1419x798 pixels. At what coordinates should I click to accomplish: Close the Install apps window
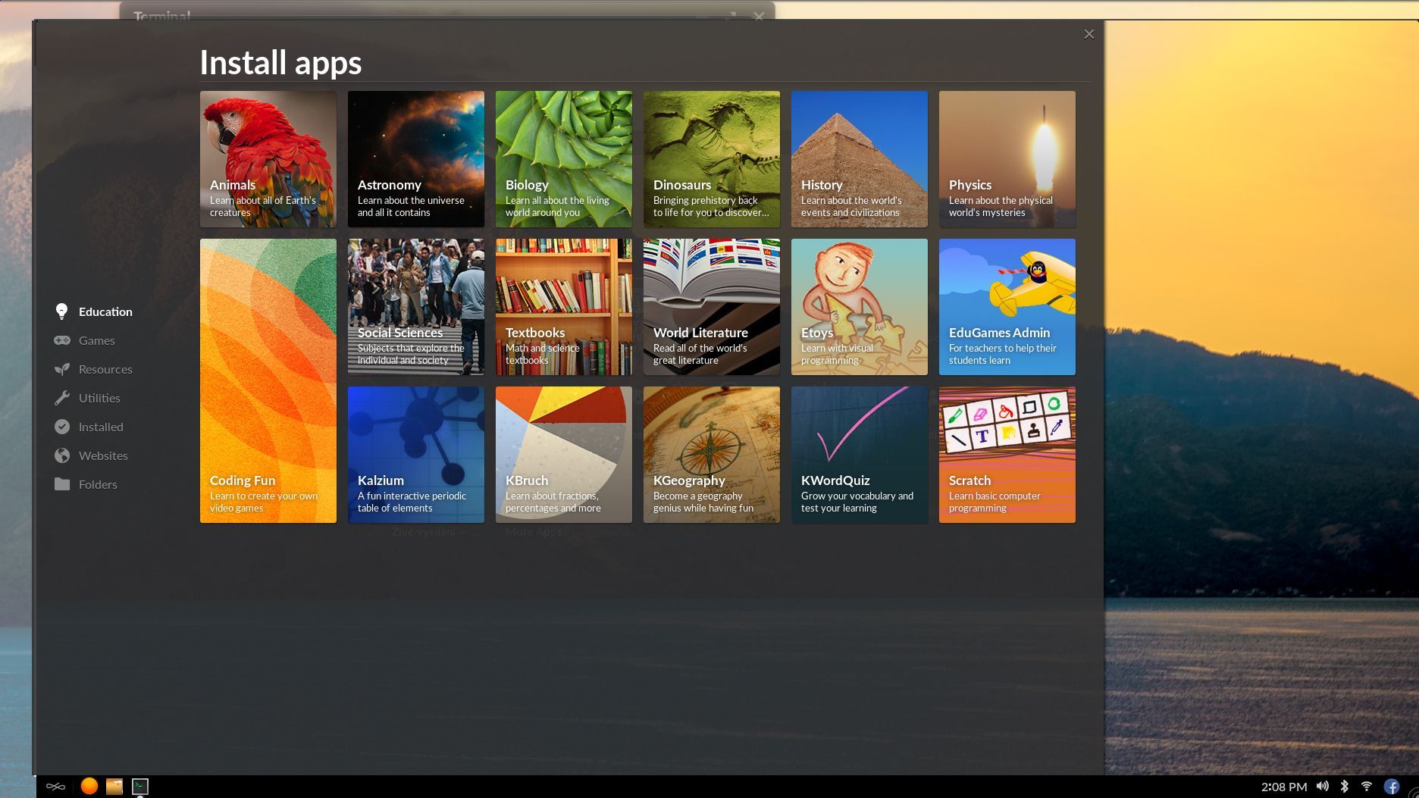click(x=1089, y=34)
